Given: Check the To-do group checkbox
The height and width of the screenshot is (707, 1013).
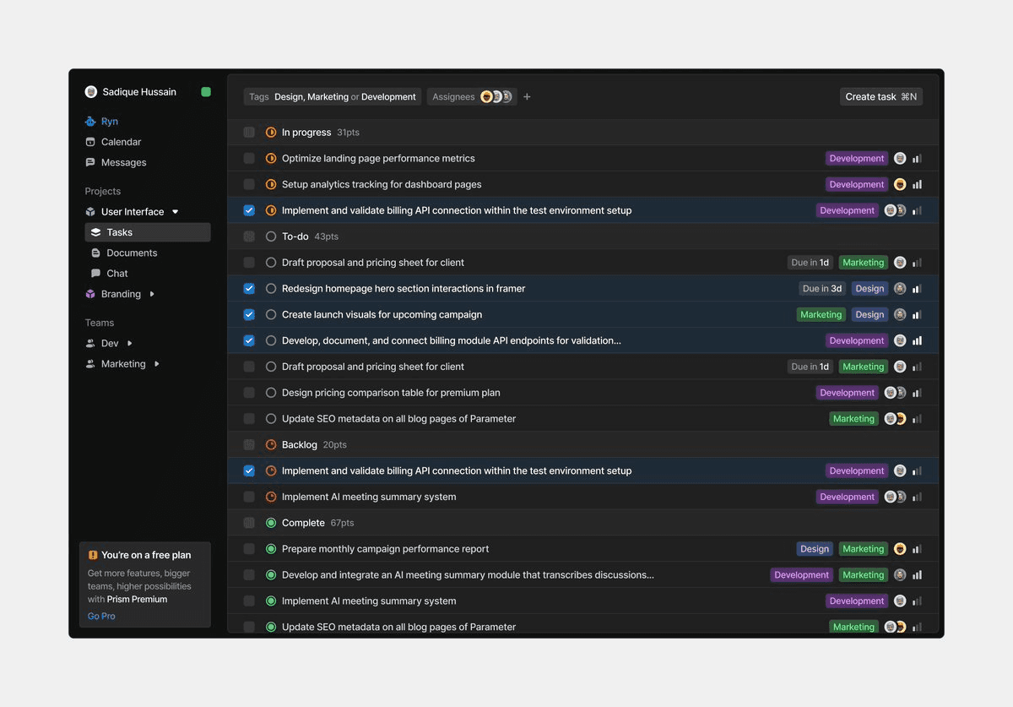Looking at the screenshot, I should (249, 237).
